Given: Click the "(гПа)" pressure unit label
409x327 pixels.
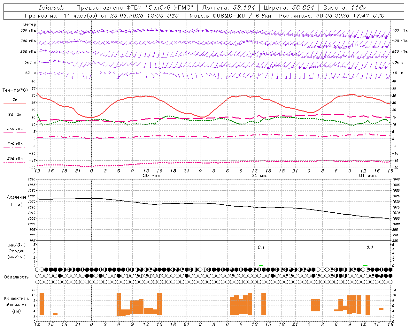Looking at the screenshot, I should 17,205.
